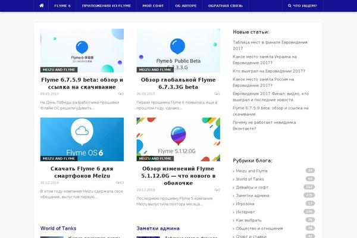Open the FLYME 6 menu item
357x238 pixels.
(x=62, y=6)
